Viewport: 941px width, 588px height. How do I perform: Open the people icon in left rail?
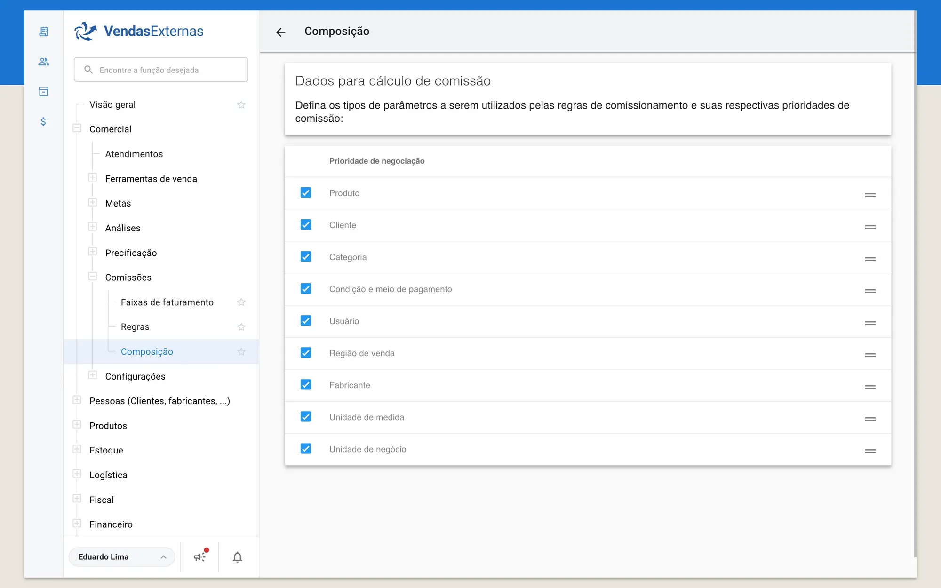coord(43,62)
